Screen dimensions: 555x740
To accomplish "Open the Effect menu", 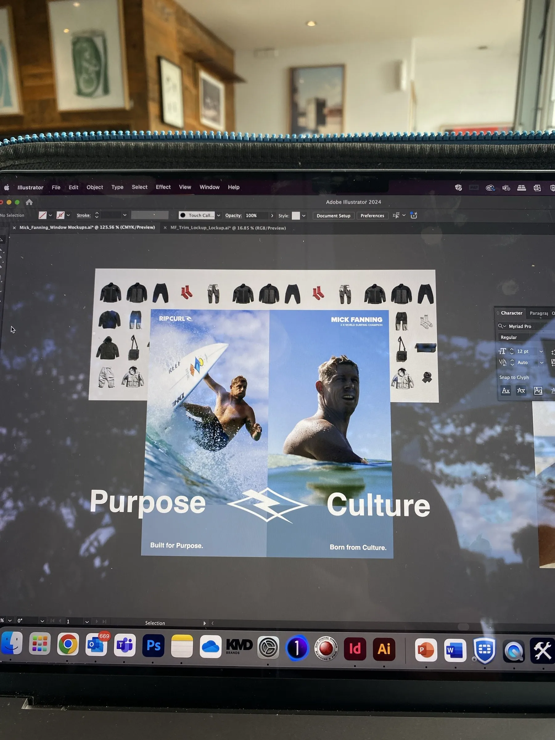I will pyautogui.click(x=163, y=187).
